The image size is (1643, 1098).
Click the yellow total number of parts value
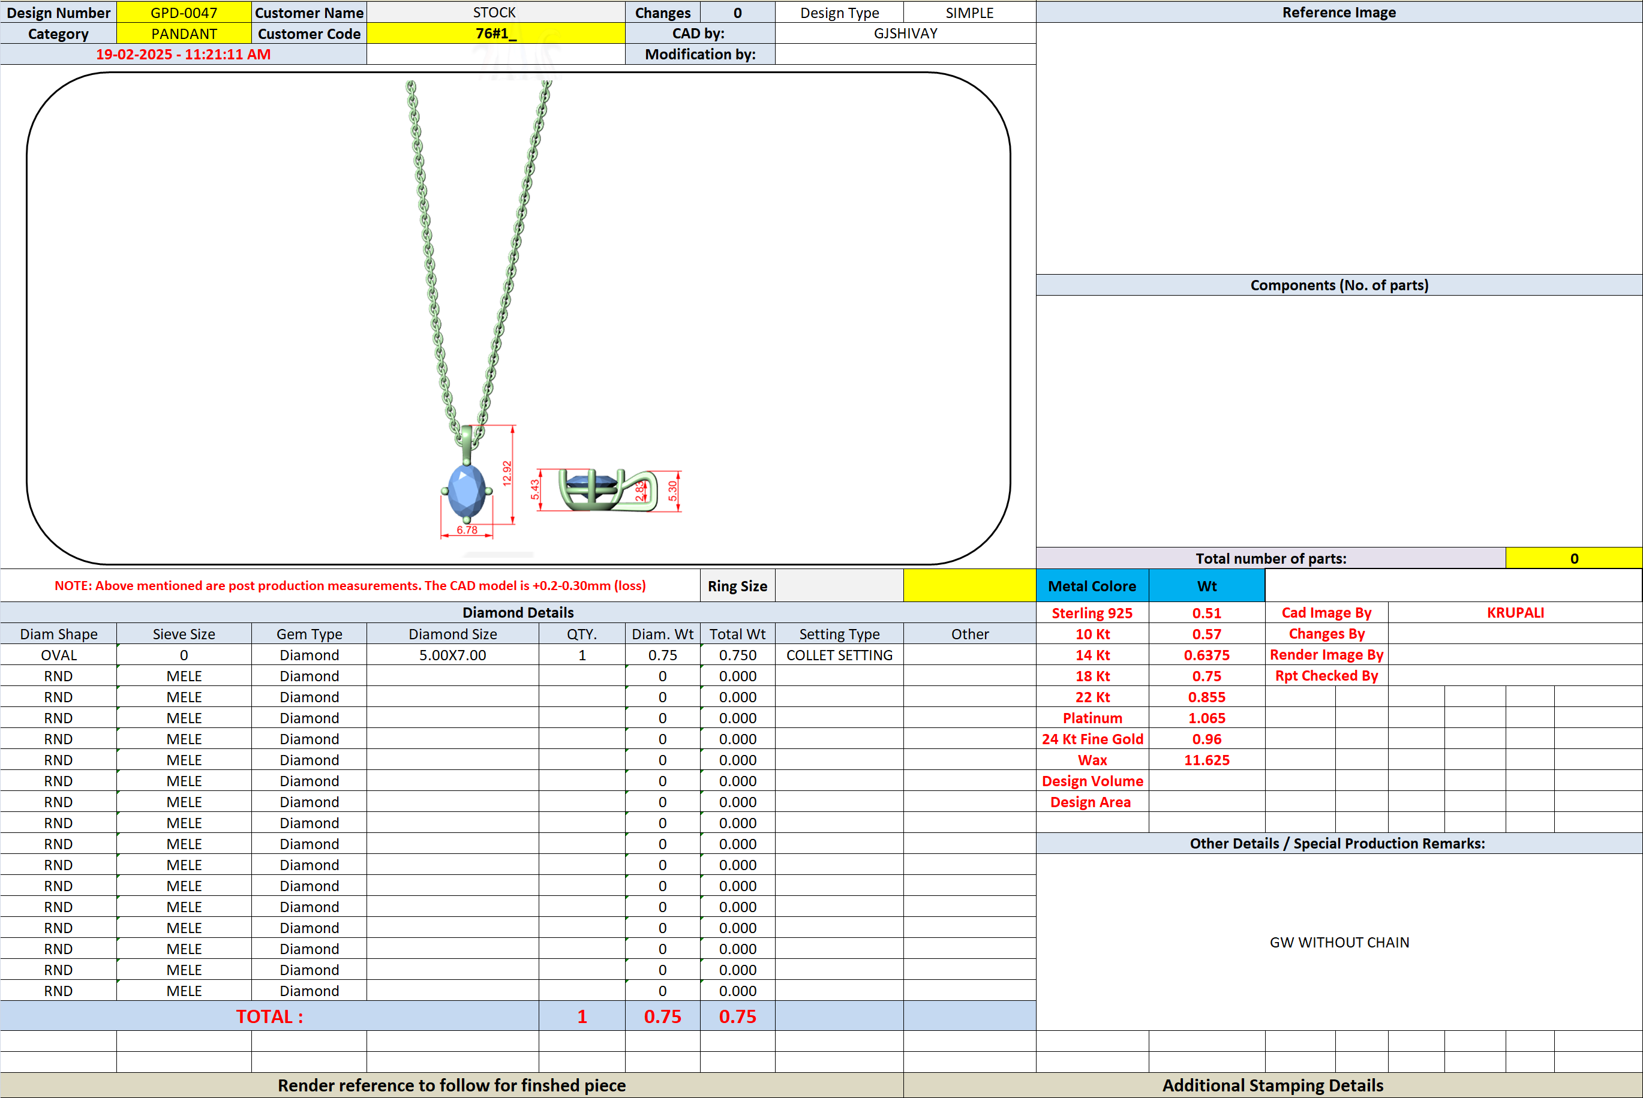[x=1573, y=558]
